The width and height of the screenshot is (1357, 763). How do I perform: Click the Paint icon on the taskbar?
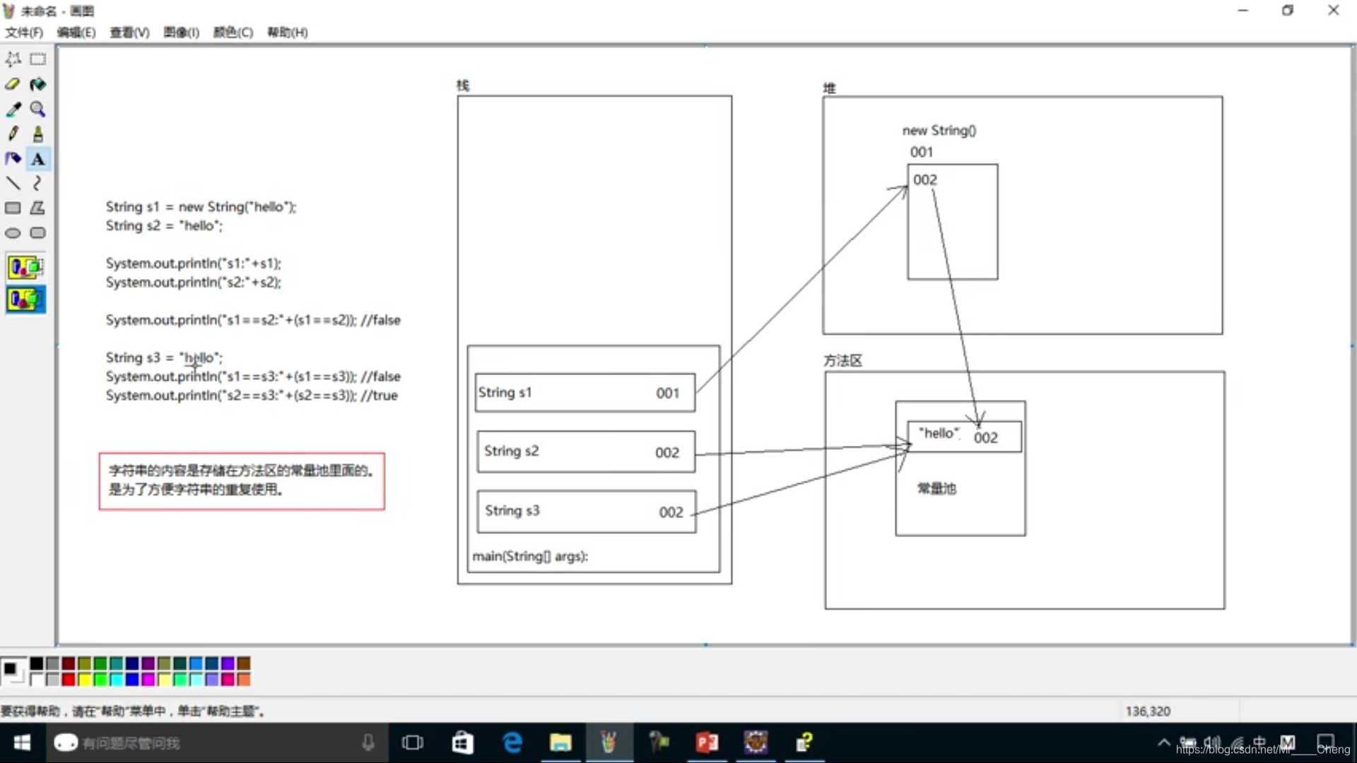(609, 743)
